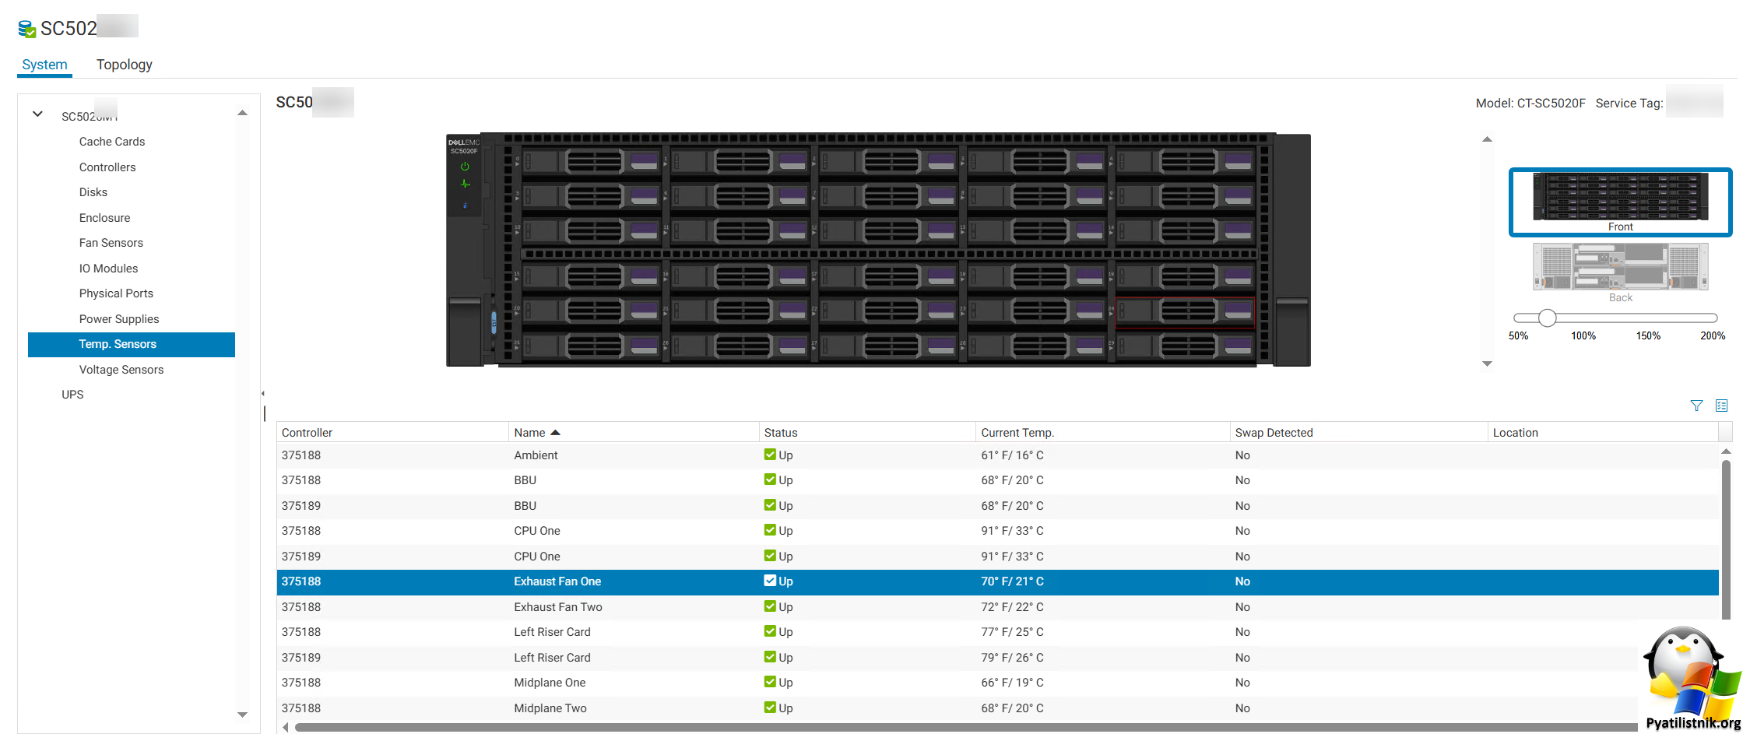
Task: Select the Midplane One row
Action: 997,683
